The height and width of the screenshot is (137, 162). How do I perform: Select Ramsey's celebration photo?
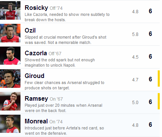click(x=10, y=101)
